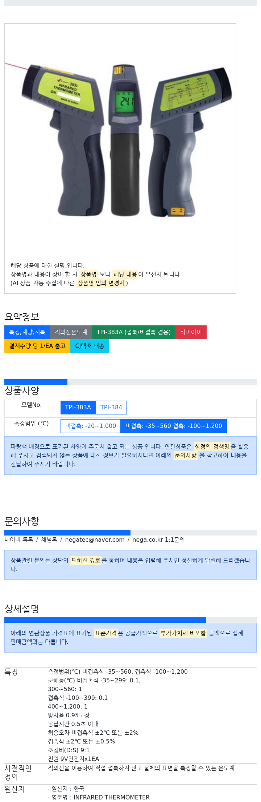Select range 비접촉: -20~1,000
261x802 pixels.
(91, 426)
